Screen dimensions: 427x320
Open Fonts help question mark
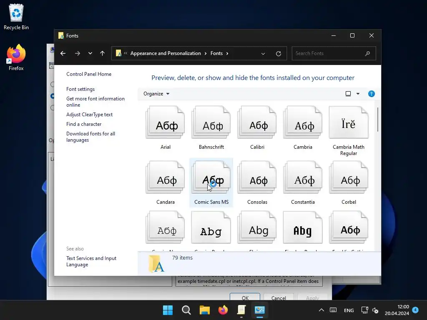pyautogui.click(x=371, y=94)
